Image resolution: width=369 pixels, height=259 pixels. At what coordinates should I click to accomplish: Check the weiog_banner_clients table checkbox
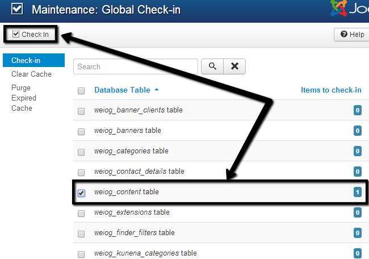click(x=81, y=111)
